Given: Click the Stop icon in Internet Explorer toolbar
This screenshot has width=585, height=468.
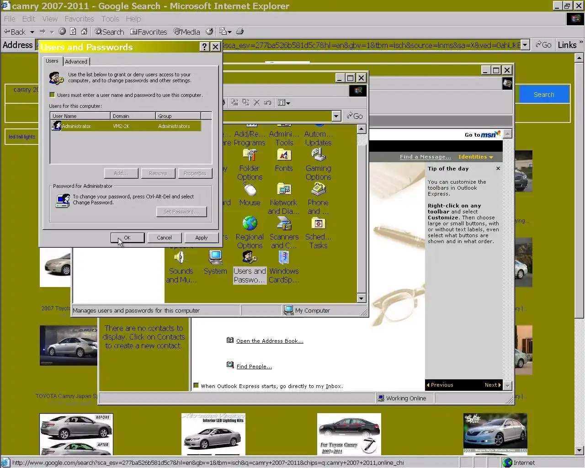Looking at the screenshot, I should 62,32.
